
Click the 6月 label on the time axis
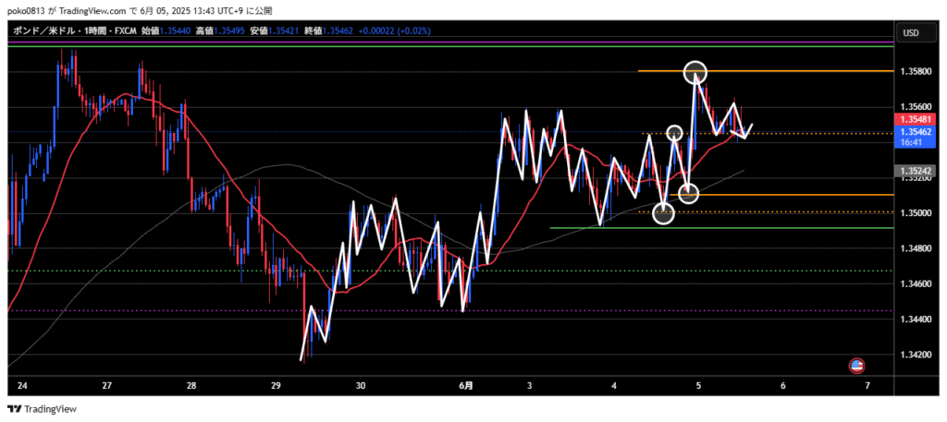coord(467,385)
